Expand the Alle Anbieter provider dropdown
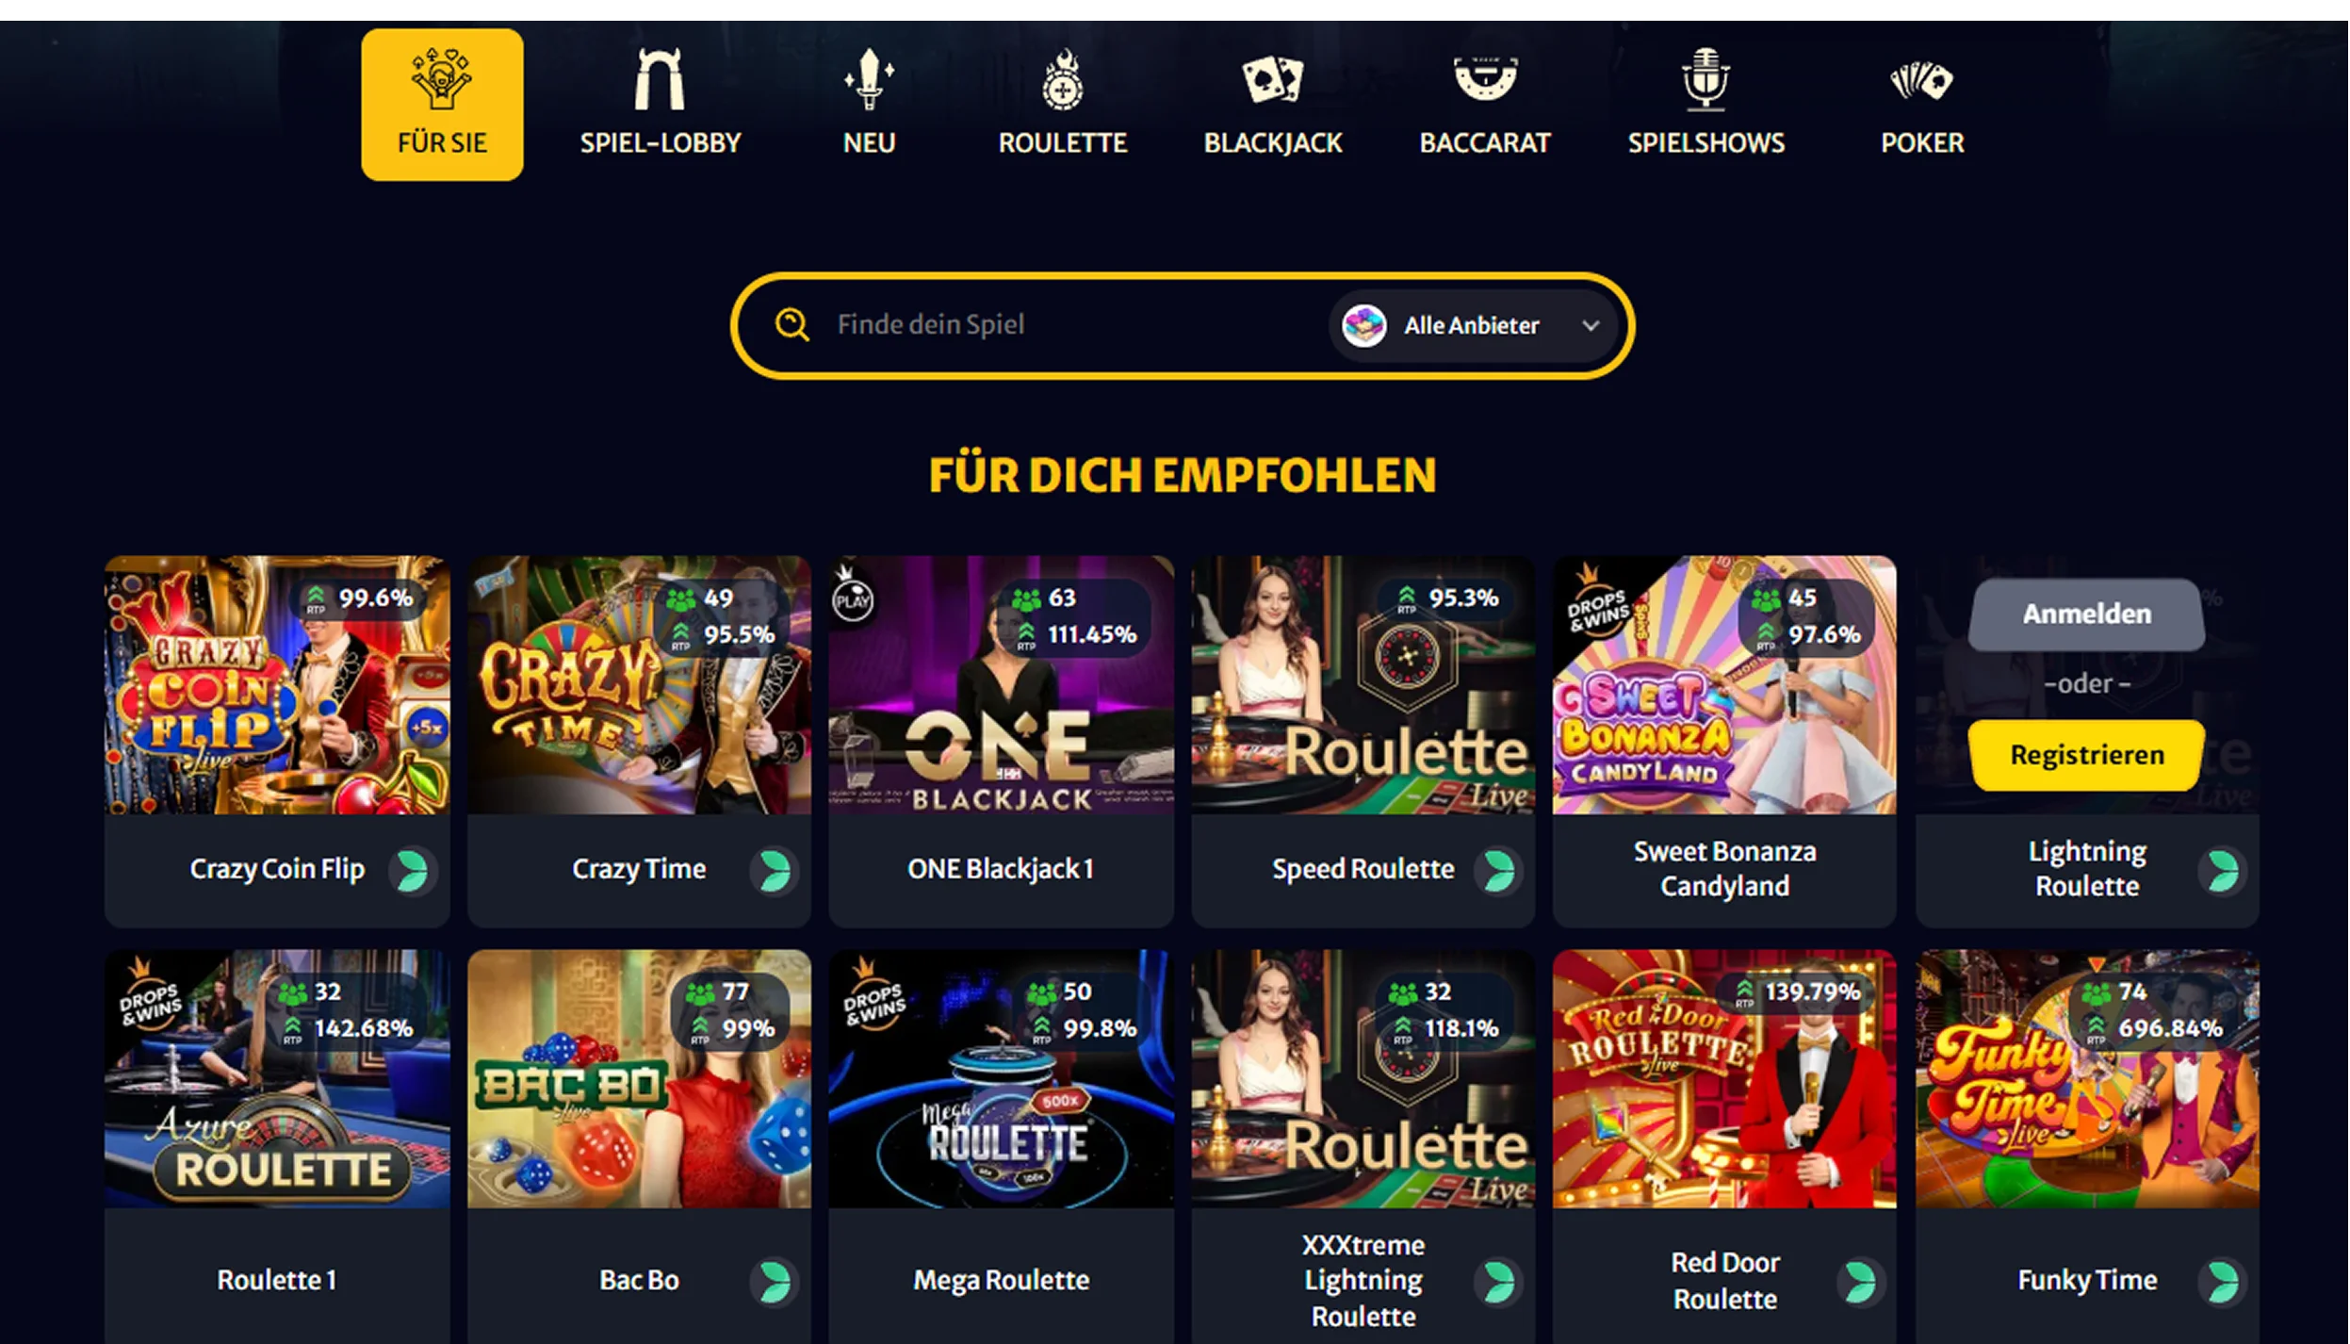2350x1344 pixels. point(1475,325)
